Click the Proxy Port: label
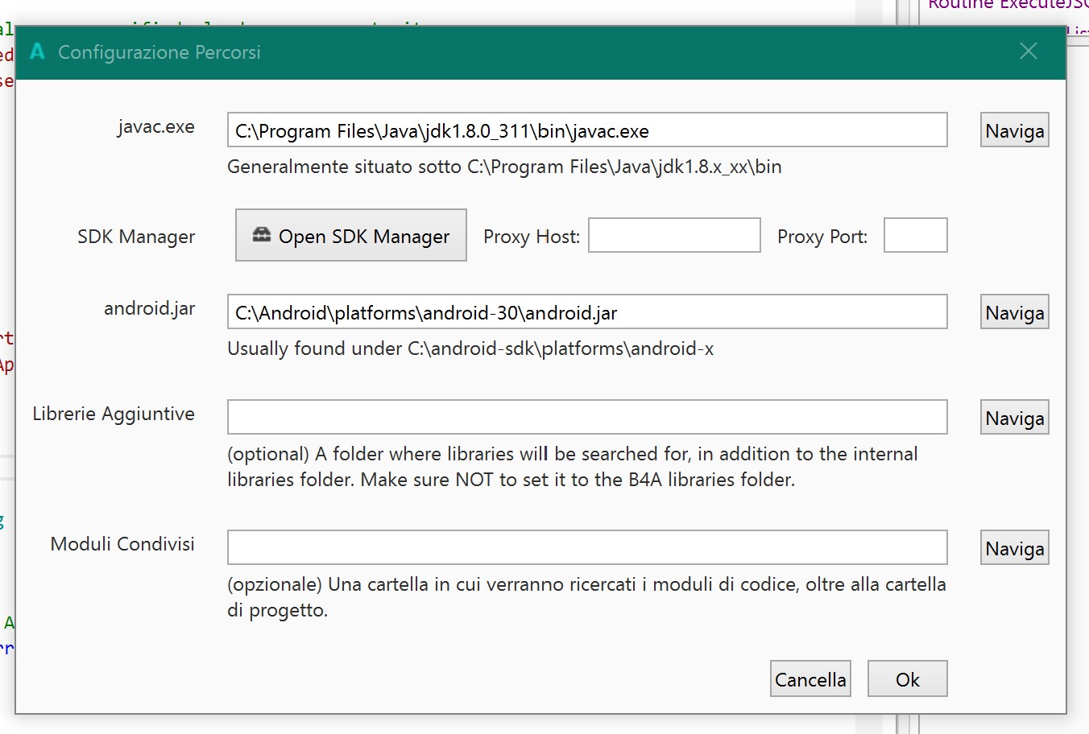1089x734 pixels. click(x=822, y=237)
